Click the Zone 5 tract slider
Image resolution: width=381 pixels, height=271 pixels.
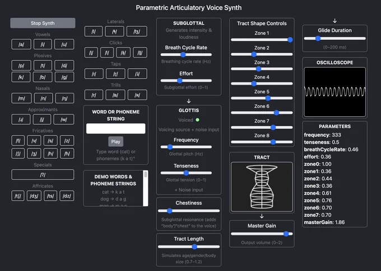coord(262,98)
